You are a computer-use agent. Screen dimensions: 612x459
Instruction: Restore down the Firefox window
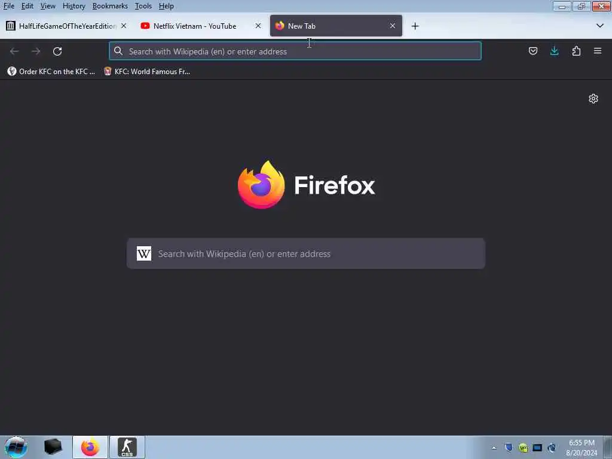point(581,6)
